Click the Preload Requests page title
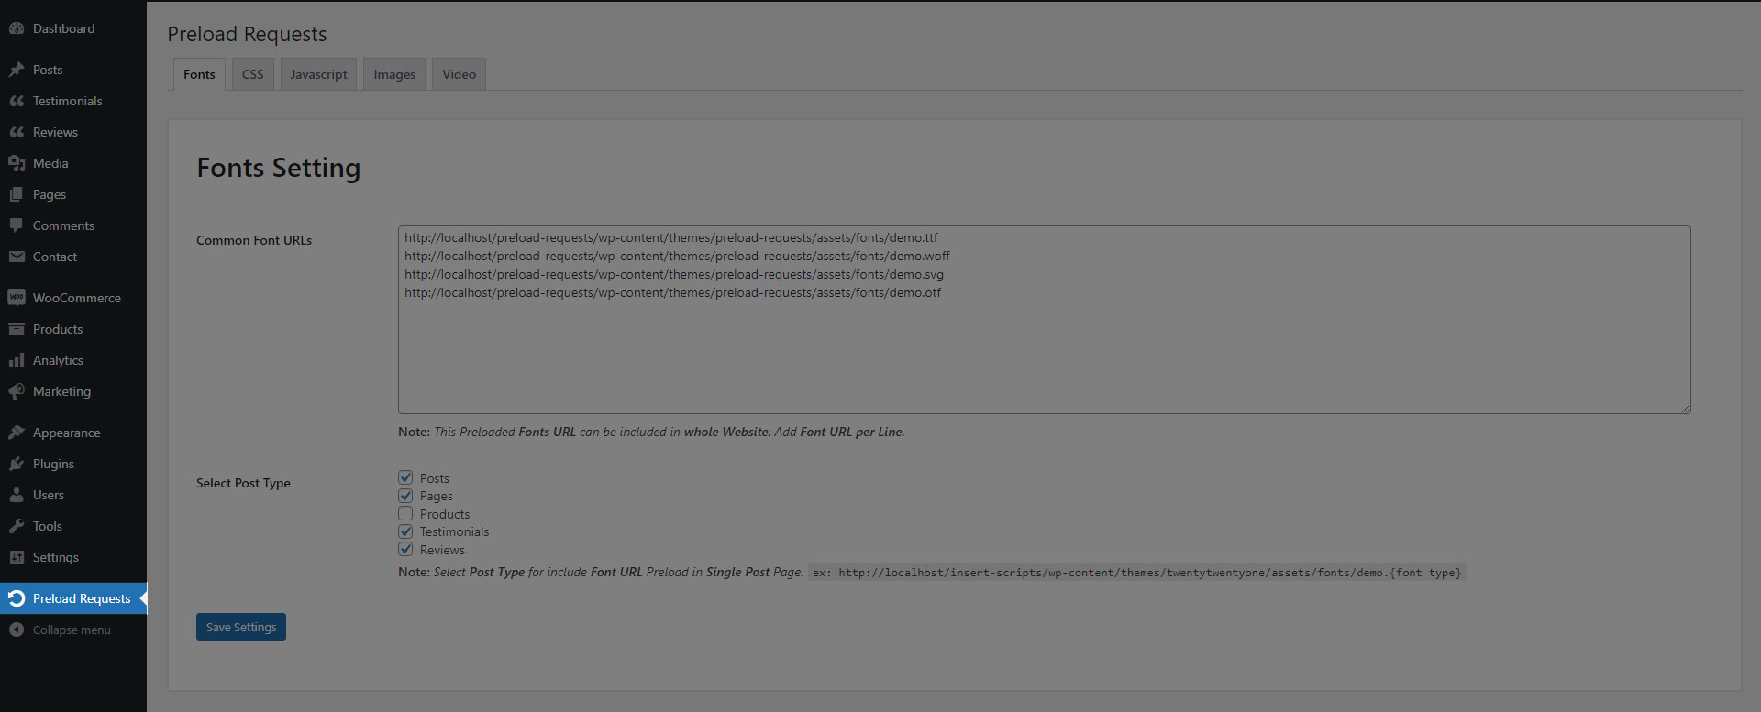This screenshot has width=1761, height=712. click(247, 34)
